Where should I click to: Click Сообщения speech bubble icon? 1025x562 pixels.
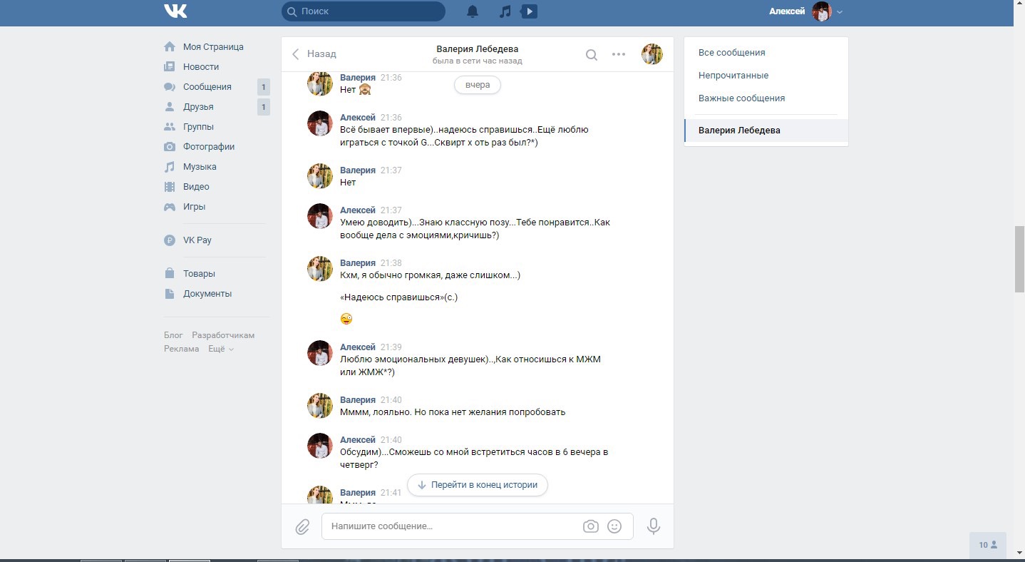pos(170,87)
